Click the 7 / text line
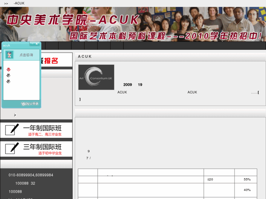This screenshot has height=199, width=266. 89,158
